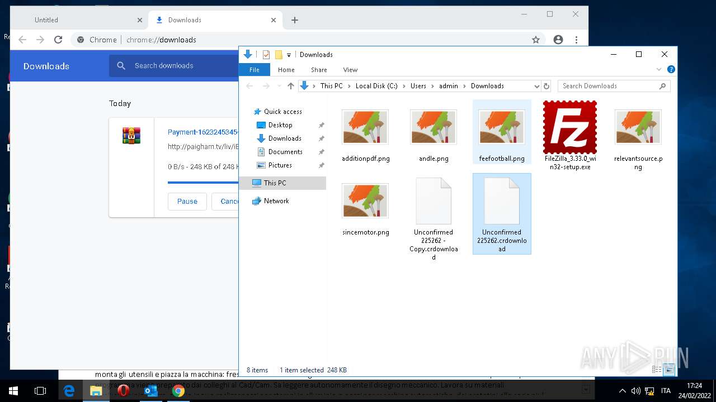Click the download progress bar
Viewport: 716px width, 402px height.
tap(203, 183)
